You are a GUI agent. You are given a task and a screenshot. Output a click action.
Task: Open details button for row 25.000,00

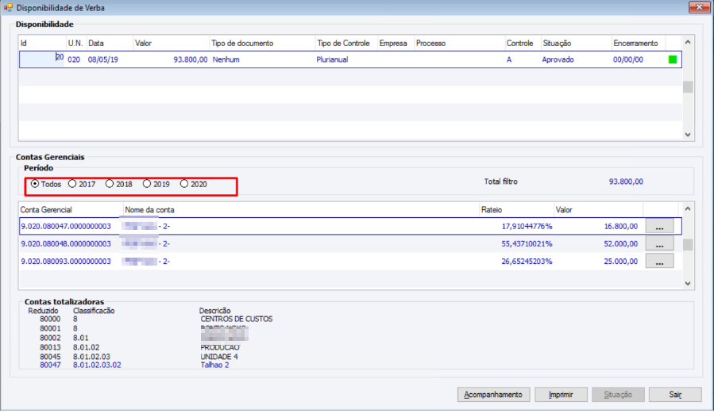[659, 262]
